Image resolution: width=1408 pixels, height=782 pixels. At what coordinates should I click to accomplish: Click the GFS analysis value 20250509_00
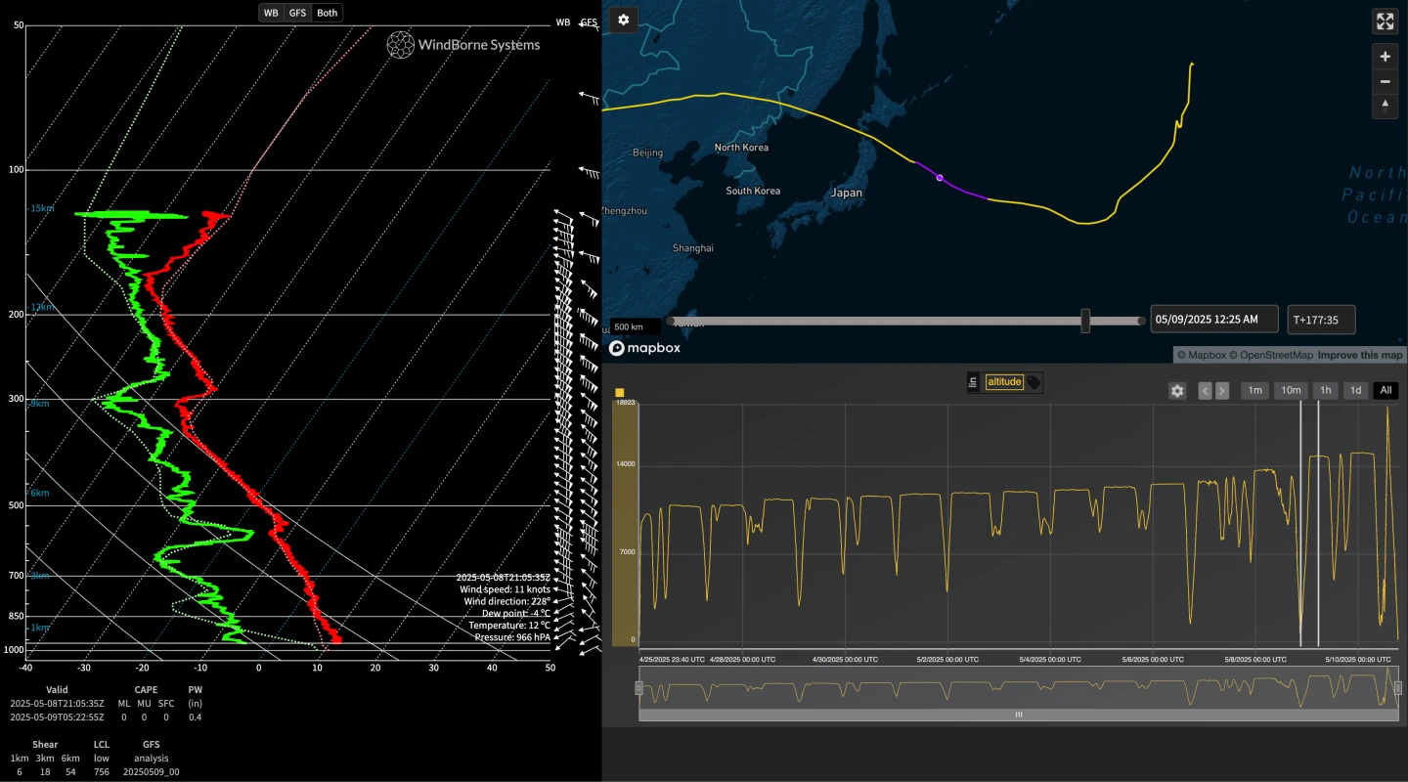pos(151,772)
